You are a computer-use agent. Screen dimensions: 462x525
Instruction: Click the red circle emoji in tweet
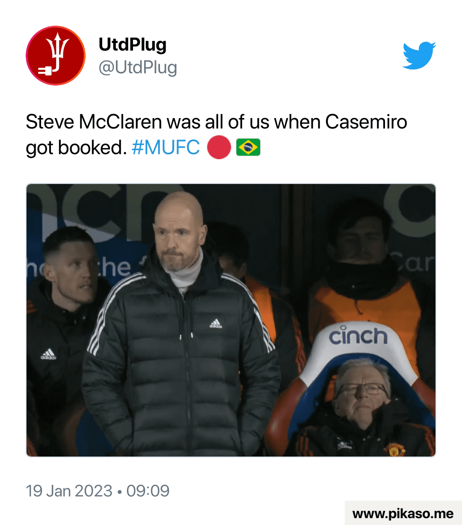(219, 148)
